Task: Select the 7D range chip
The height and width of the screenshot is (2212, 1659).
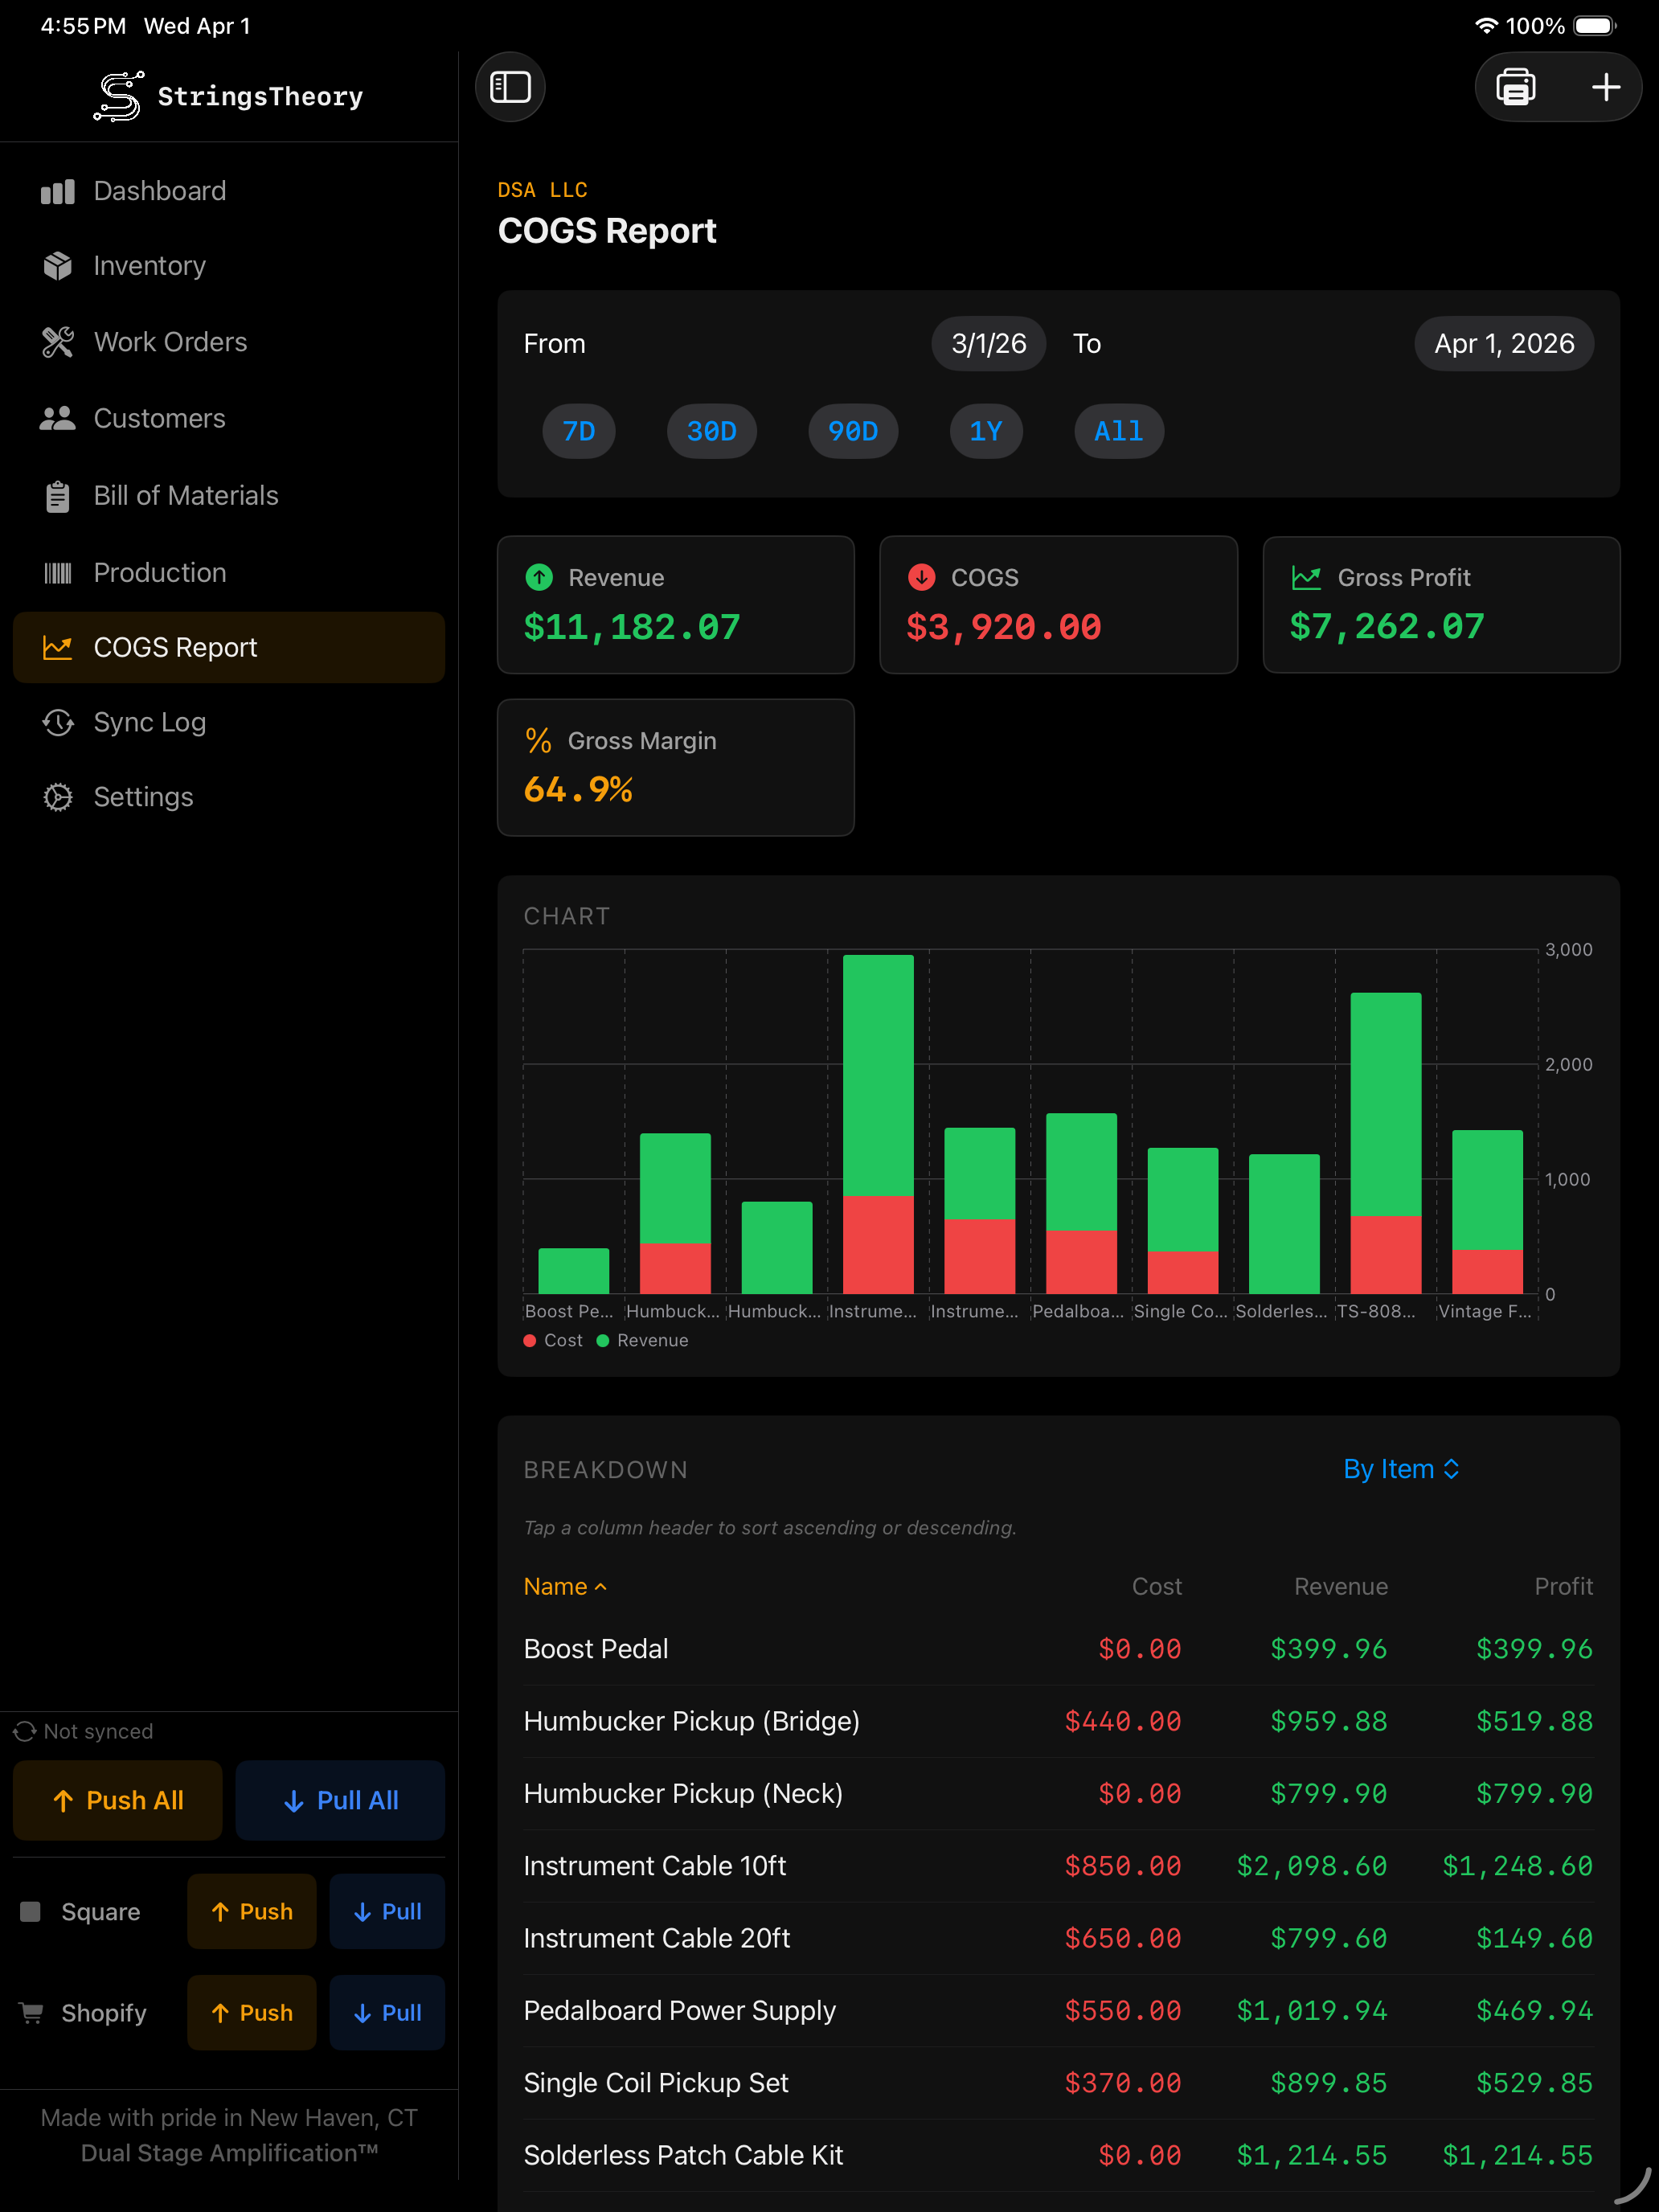Action: (x=578, y=431)
